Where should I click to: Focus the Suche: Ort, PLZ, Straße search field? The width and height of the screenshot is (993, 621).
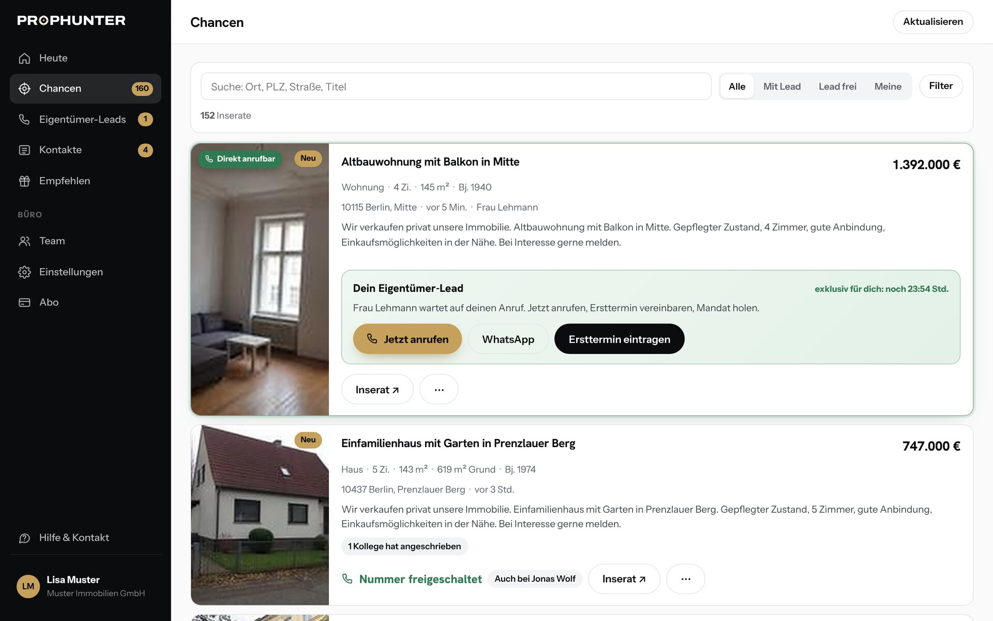[x=456, y=86]
